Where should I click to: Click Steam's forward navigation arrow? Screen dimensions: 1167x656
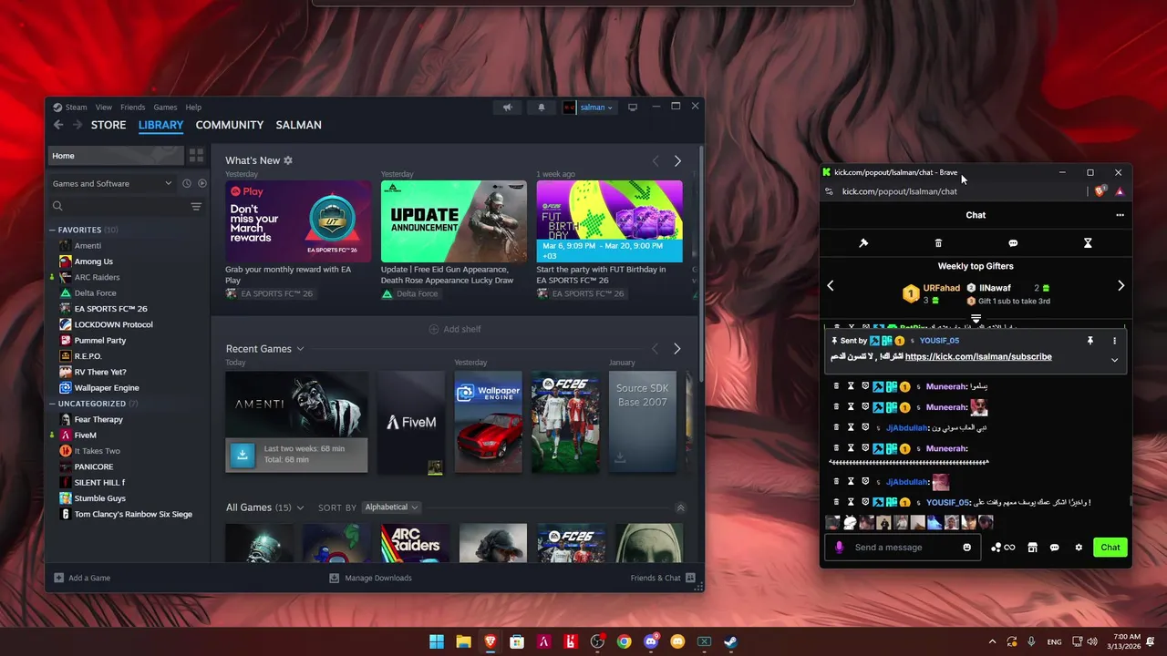(77, 125)
